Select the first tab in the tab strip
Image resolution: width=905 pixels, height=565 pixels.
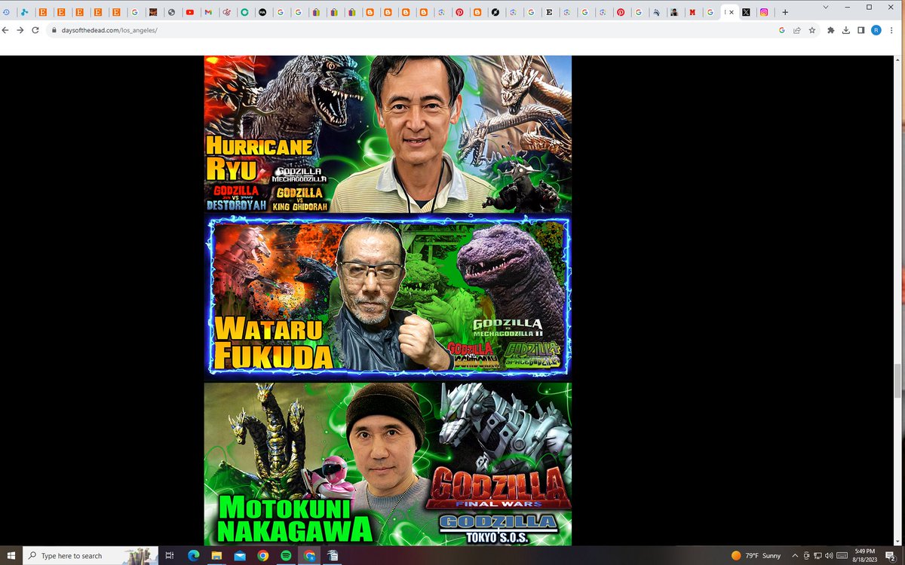7,12
